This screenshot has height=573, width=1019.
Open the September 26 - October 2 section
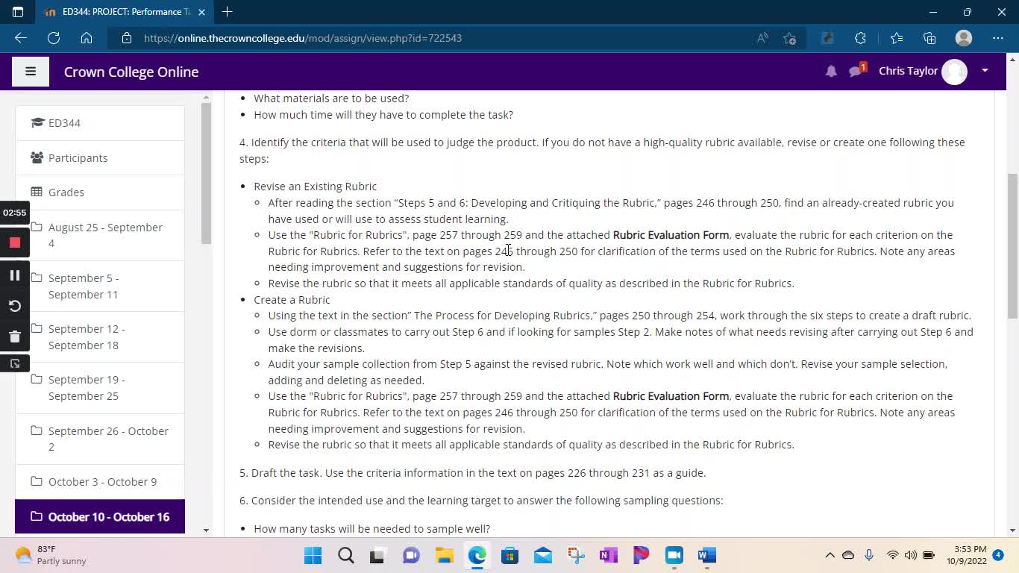click(100, 439)
